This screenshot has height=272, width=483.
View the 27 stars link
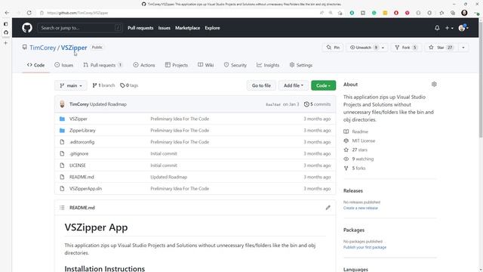pos(359,150)
